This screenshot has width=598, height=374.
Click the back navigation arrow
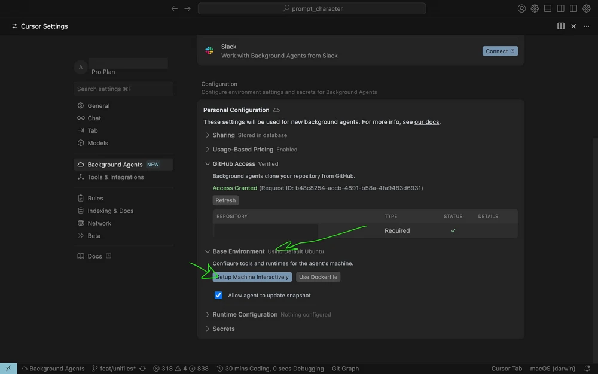click(175, 8)
